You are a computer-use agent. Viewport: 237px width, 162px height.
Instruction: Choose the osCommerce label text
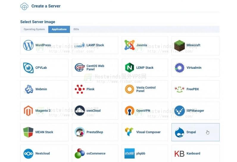pos(96,153)
